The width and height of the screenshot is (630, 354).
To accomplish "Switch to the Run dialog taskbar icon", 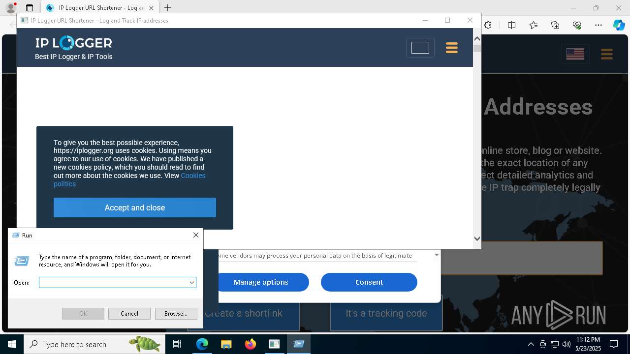I will [x=298, y=344].
